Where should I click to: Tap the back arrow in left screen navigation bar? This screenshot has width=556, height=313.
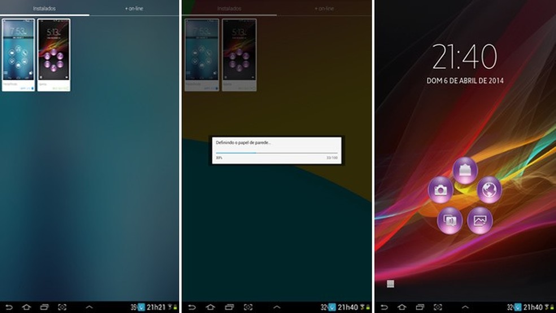pyautogui.click(x=8, y=307)
